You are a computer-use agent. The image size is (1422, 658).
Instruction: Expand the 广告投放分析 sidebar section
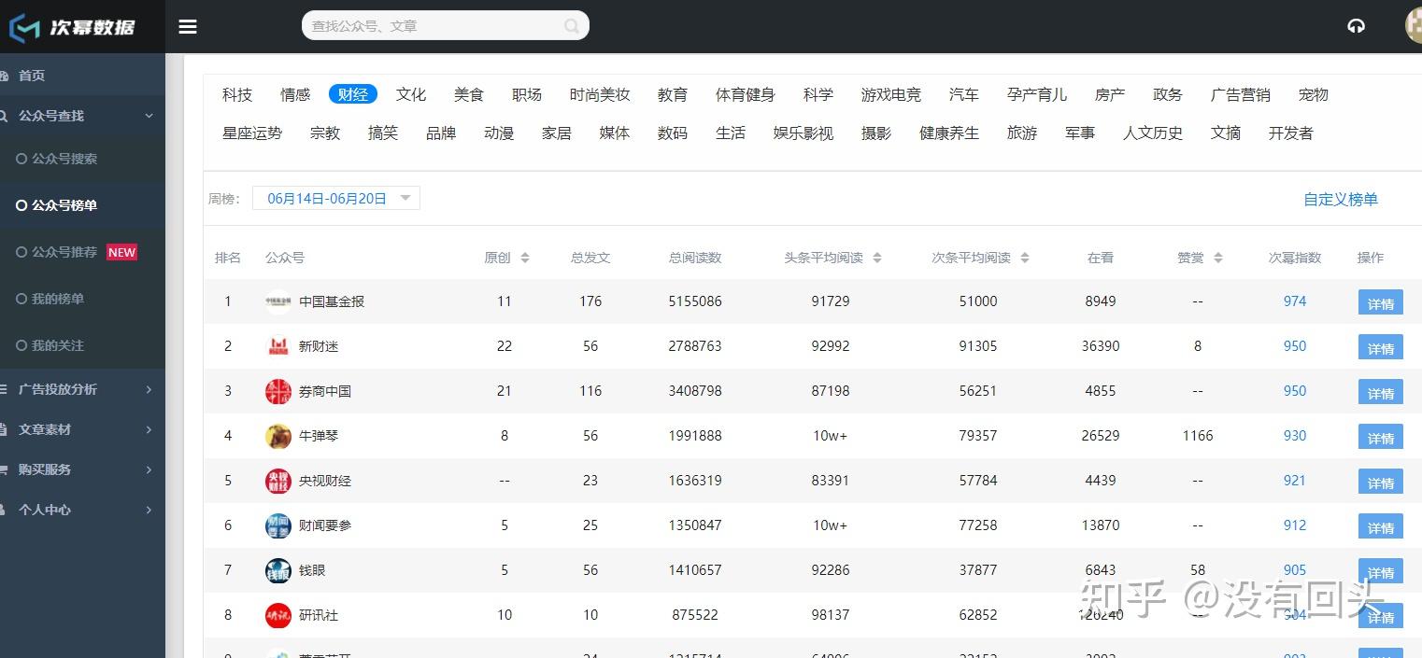click(82, 389)
